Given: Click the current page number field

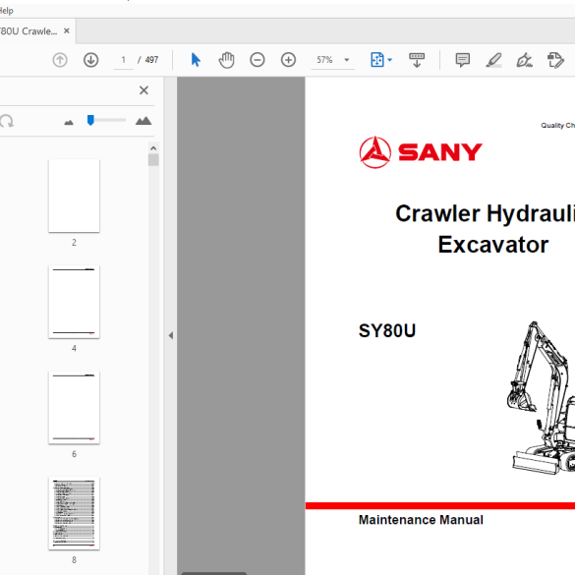Looking at the screenshot, I should [x=123, y=60].
